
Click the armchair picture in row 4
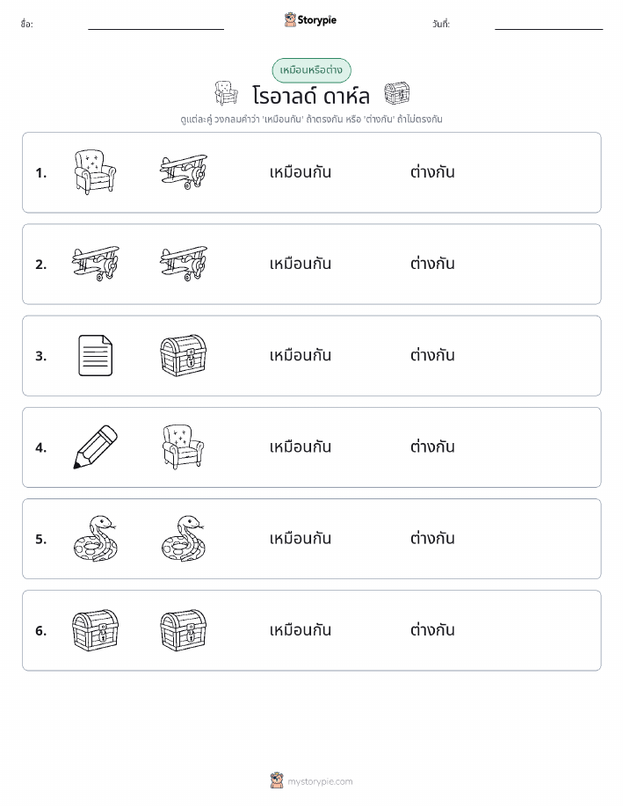(184, 447)
